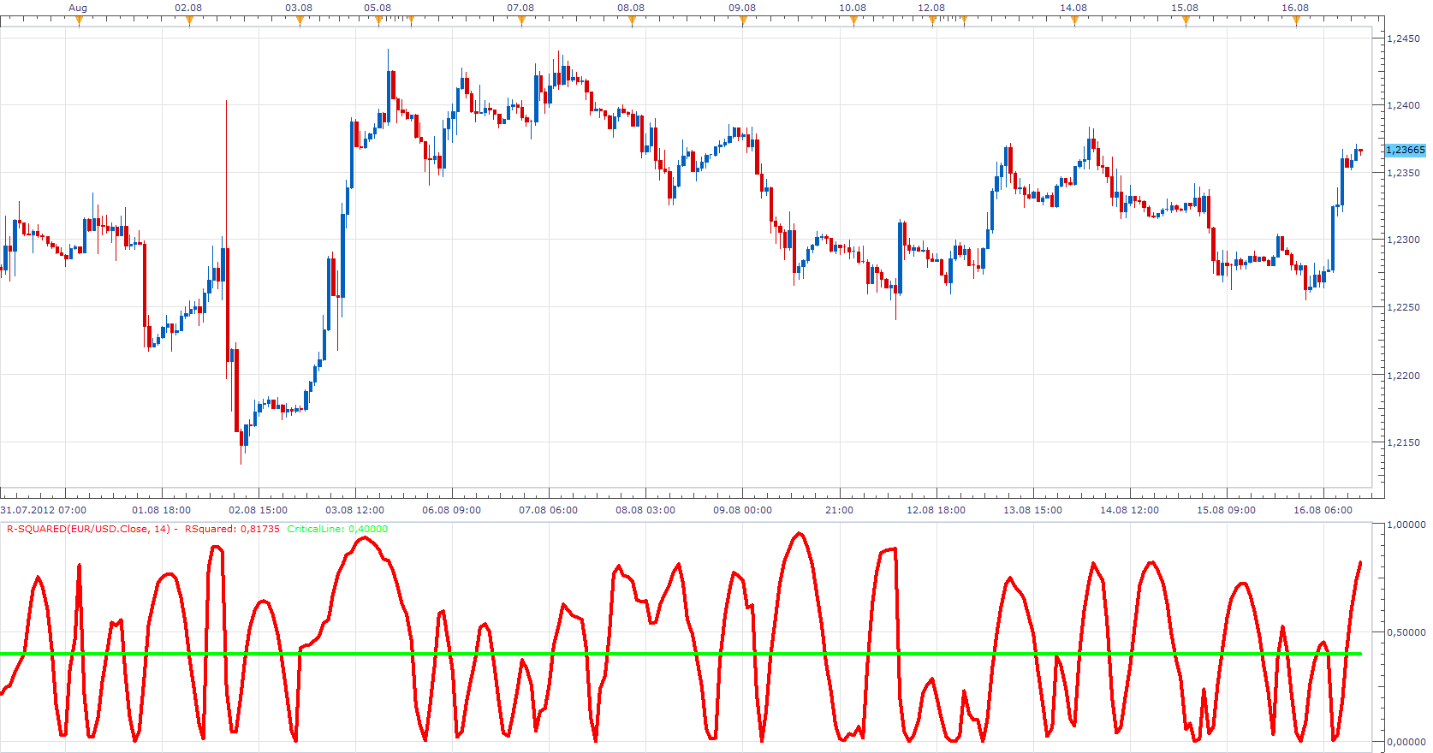
Task: Select the '07.08 06:00' time label
Action: point(549,510)
